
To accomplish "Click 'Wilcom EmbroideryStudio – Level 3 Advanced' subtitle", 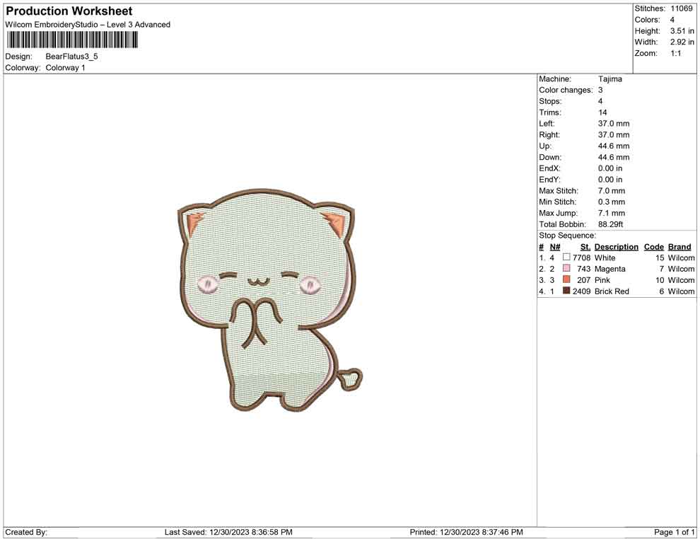I will (x=88, y=25).
